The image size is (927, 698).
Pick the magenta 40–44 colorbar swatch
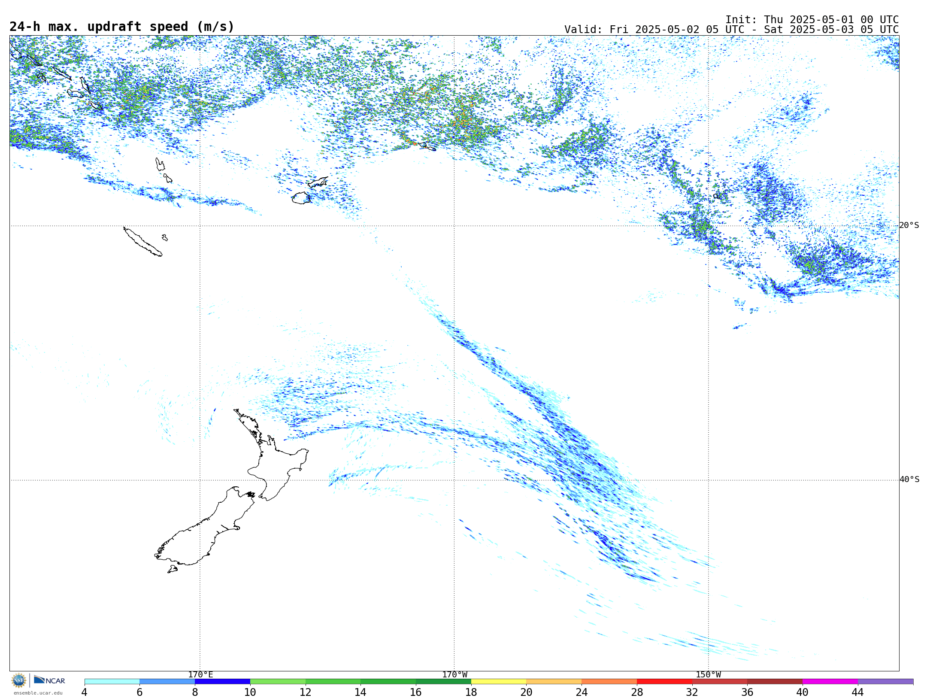[x=830, y=682]
